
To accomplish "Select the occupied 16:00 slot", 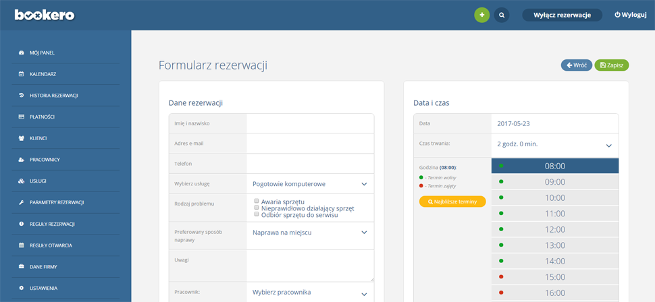I will 555,293.
